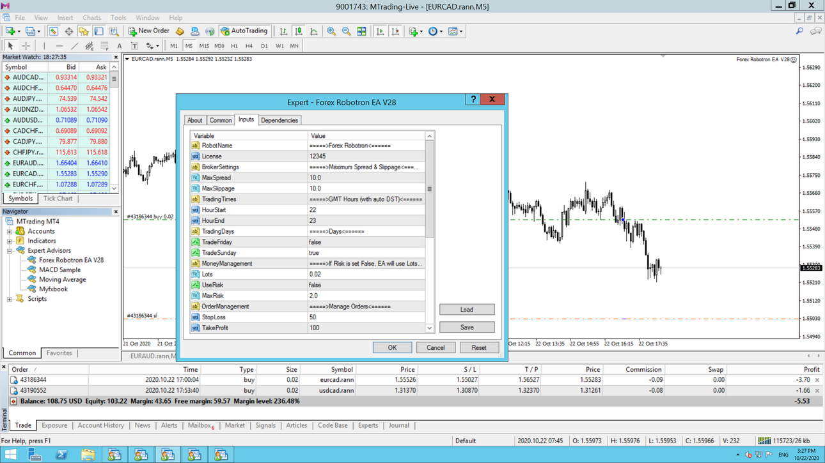
Task: Open the Tick Chart tab in Market Watch
Action: coord(58,199)
